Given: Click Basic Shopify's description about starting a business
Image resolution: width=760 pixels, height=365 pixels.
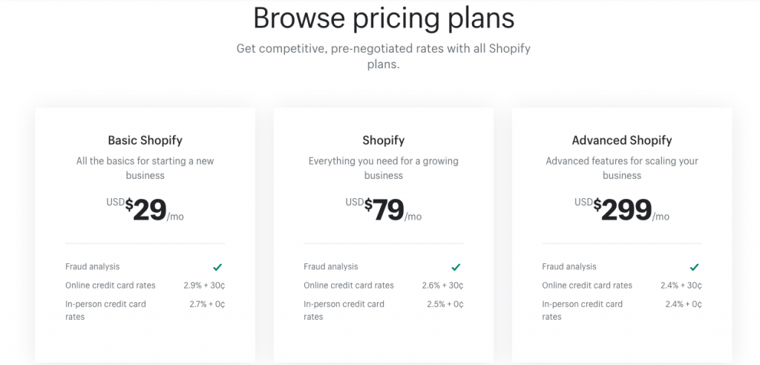Looking at the screenshot, I should 145,168.
